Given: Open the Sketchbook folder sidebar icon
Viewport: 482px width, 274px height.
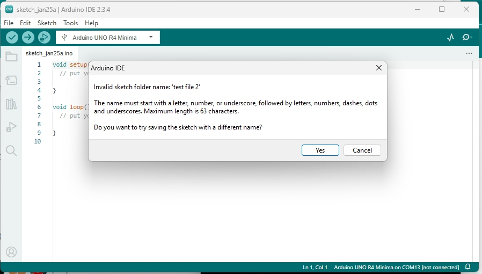Looking at the screenshot, I should point(11,56).
